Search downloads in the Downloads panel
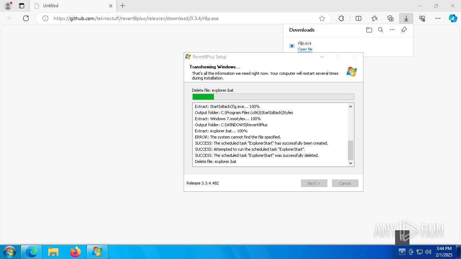The height and width of the screenshot is (259, 461). coord(381,30)
